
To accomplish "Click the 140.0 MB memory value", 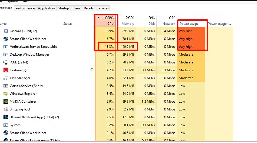I will [127, 47].
